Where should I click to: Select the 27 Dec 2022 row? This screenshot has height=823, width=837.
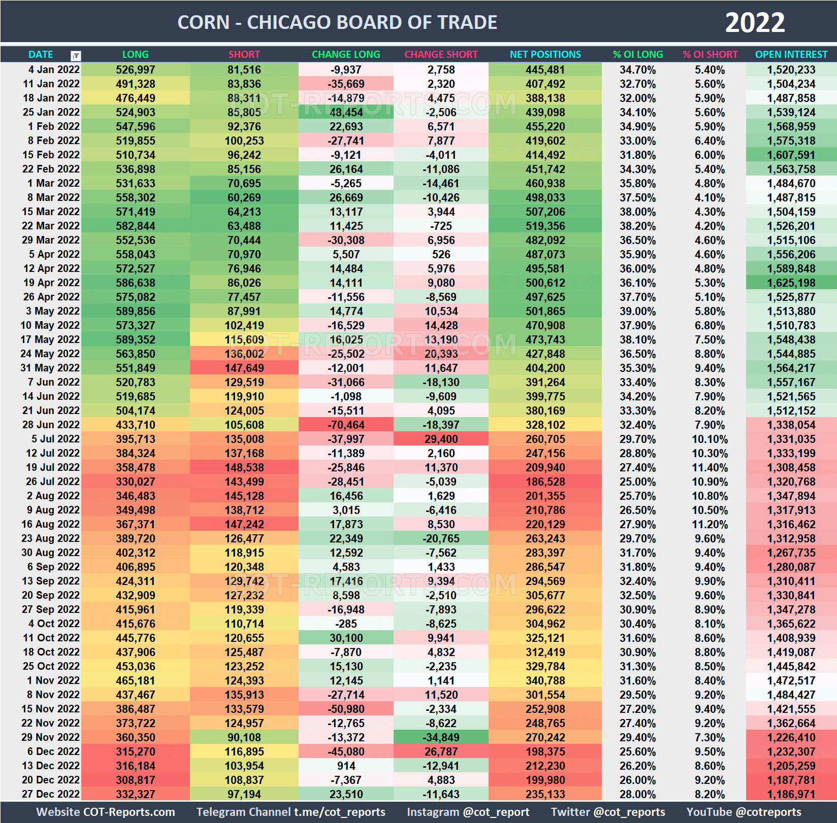click(x=51, y=794)
